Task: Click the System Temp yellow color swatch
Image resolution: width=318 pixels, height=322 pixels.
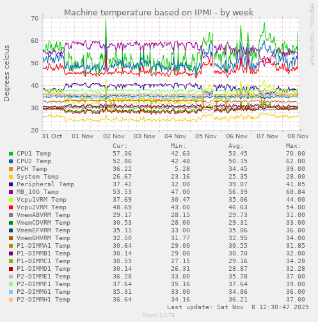Action: [11, 177]
